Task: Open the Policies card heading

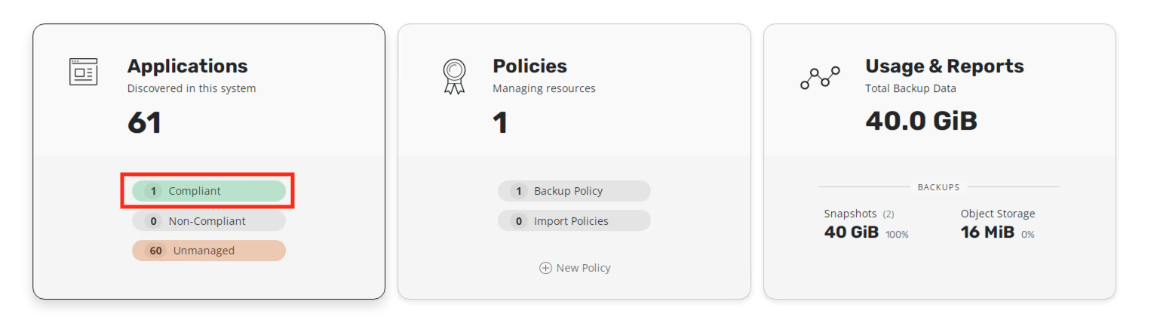Action: coord(529,66)
